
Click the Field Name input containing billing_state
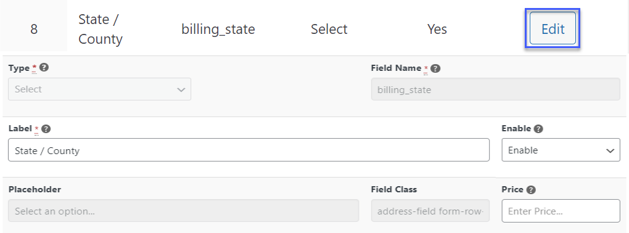[495, 89]
